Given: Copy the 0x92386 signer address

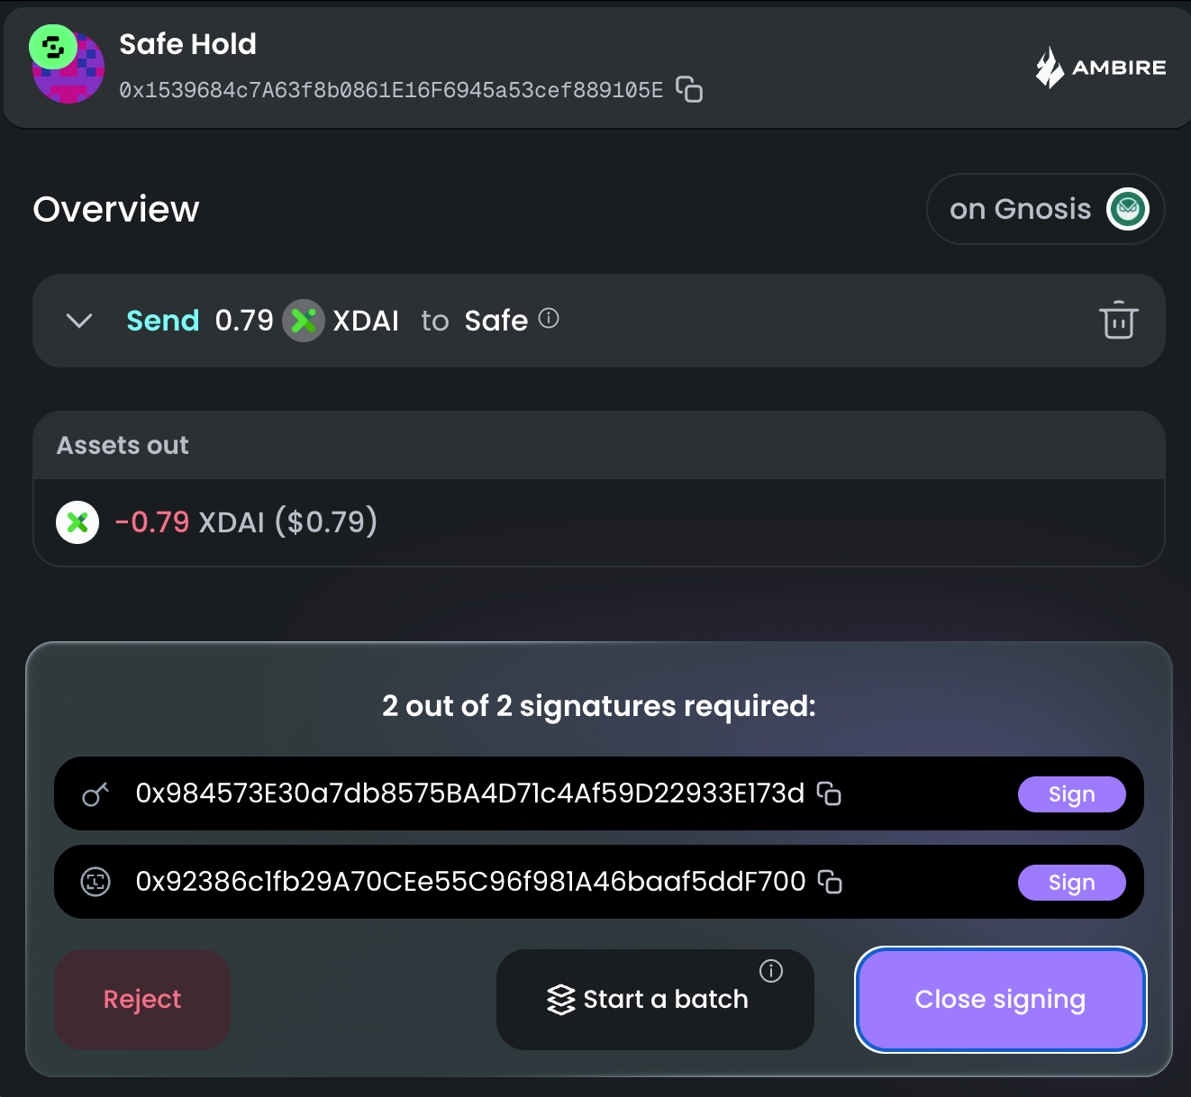Looking at the screenshot, I should 830,883.
